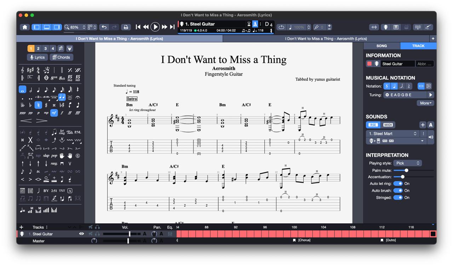Disable the Stringed switch
This screenshot has height=266, width=453.
click(x=398, y=198)
